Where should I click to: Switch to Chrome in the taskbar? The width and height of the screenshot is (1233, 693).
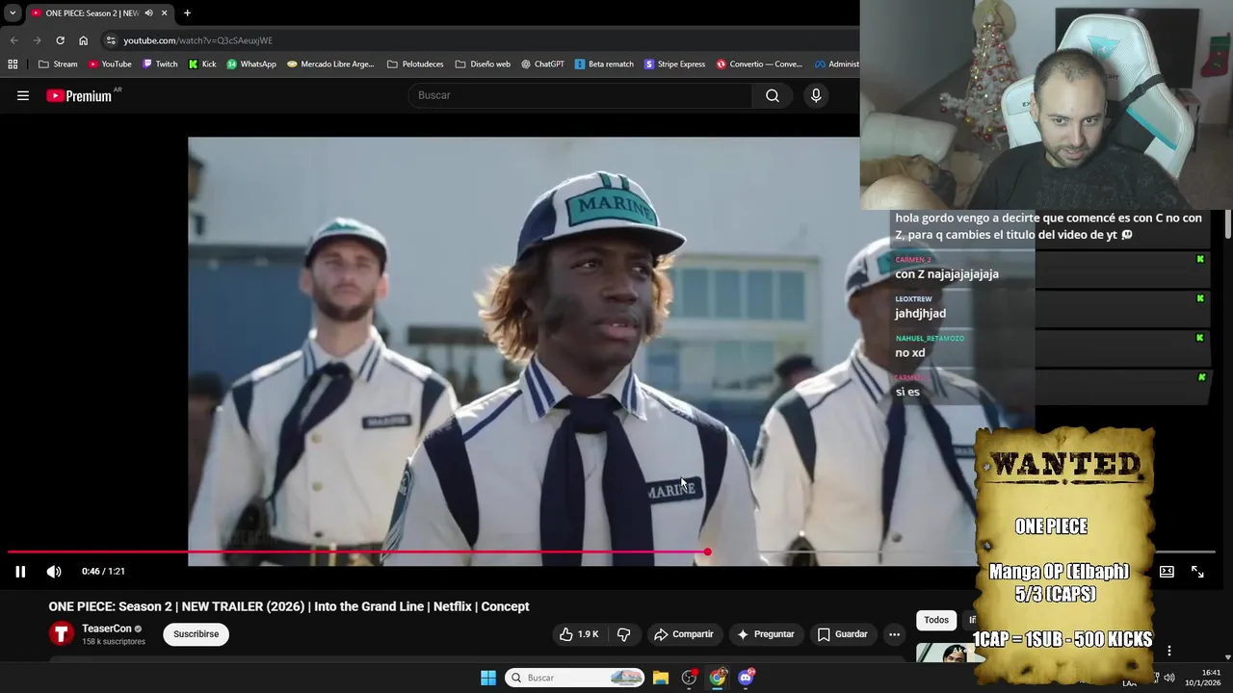[718, 678]
